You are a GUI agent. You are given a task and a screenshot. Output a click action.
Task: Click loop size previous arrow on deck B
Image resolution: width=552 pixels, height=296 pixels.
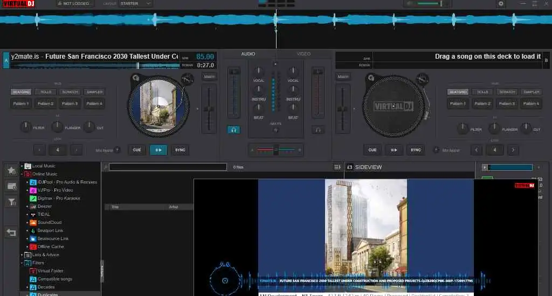click(477, 150)
